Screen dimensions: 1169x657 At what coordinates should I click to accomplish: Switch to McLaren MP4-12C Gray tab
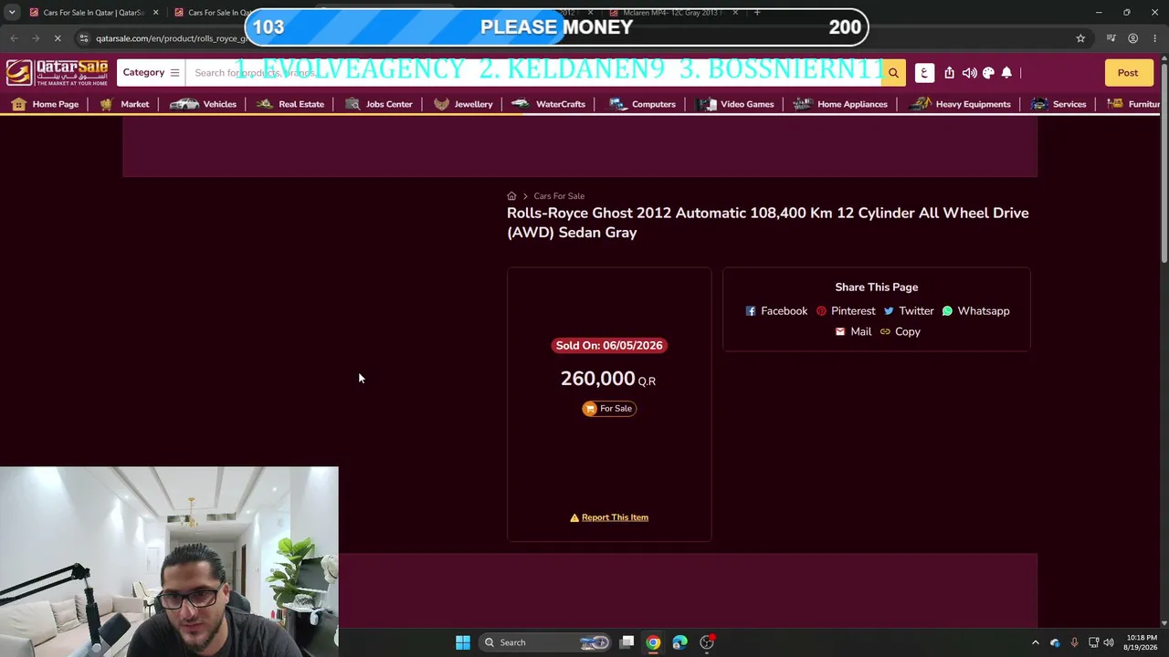click(x=671, y=13)
